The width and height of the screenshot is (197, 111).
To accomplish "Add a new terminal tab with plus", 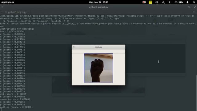I will [x=2, y=12].
